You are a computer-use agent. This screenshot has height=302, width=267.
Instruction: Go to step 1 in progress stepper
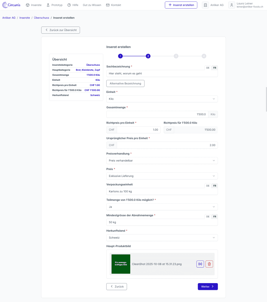tap(120, 56)
